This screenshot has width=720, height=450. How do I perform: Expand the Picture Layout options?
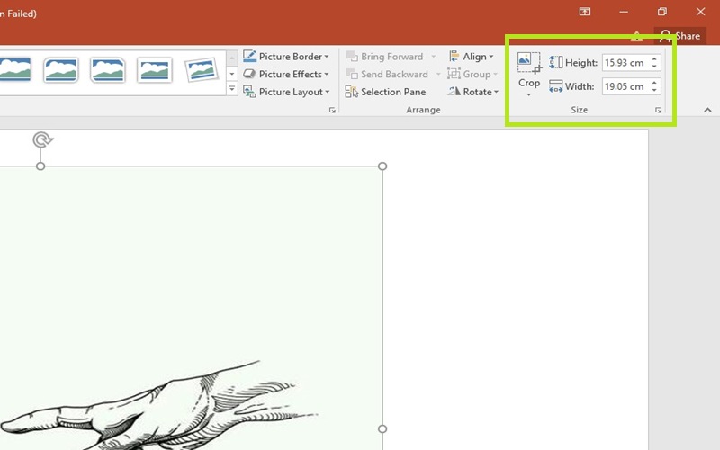click(x=285, y=92)
